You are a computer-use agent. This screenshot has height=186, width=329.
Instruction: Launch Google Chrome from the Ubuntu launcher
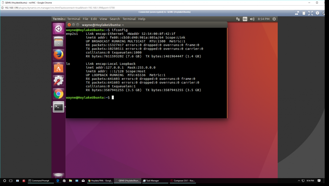pyautogui.click(x=58, y=94)
